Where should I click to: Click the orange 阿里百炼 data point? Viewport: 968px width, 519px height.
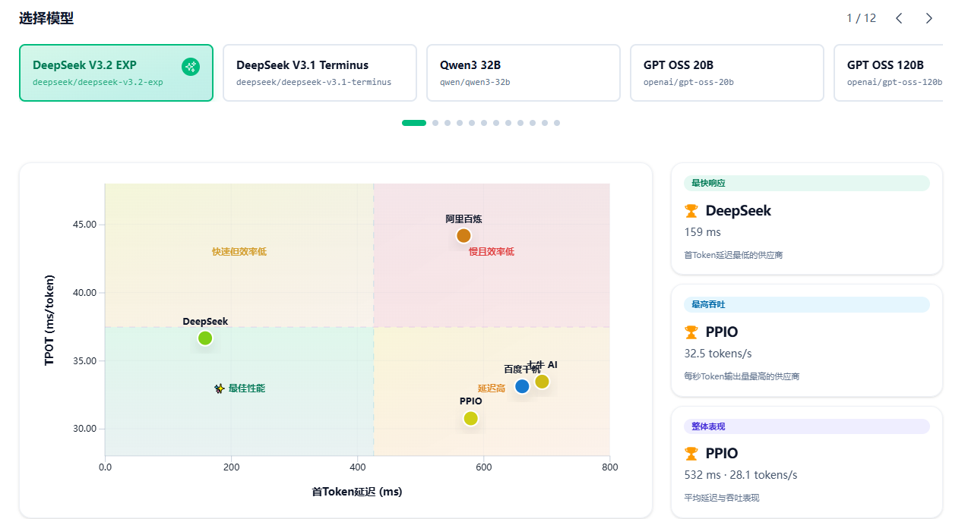point(463,236)
